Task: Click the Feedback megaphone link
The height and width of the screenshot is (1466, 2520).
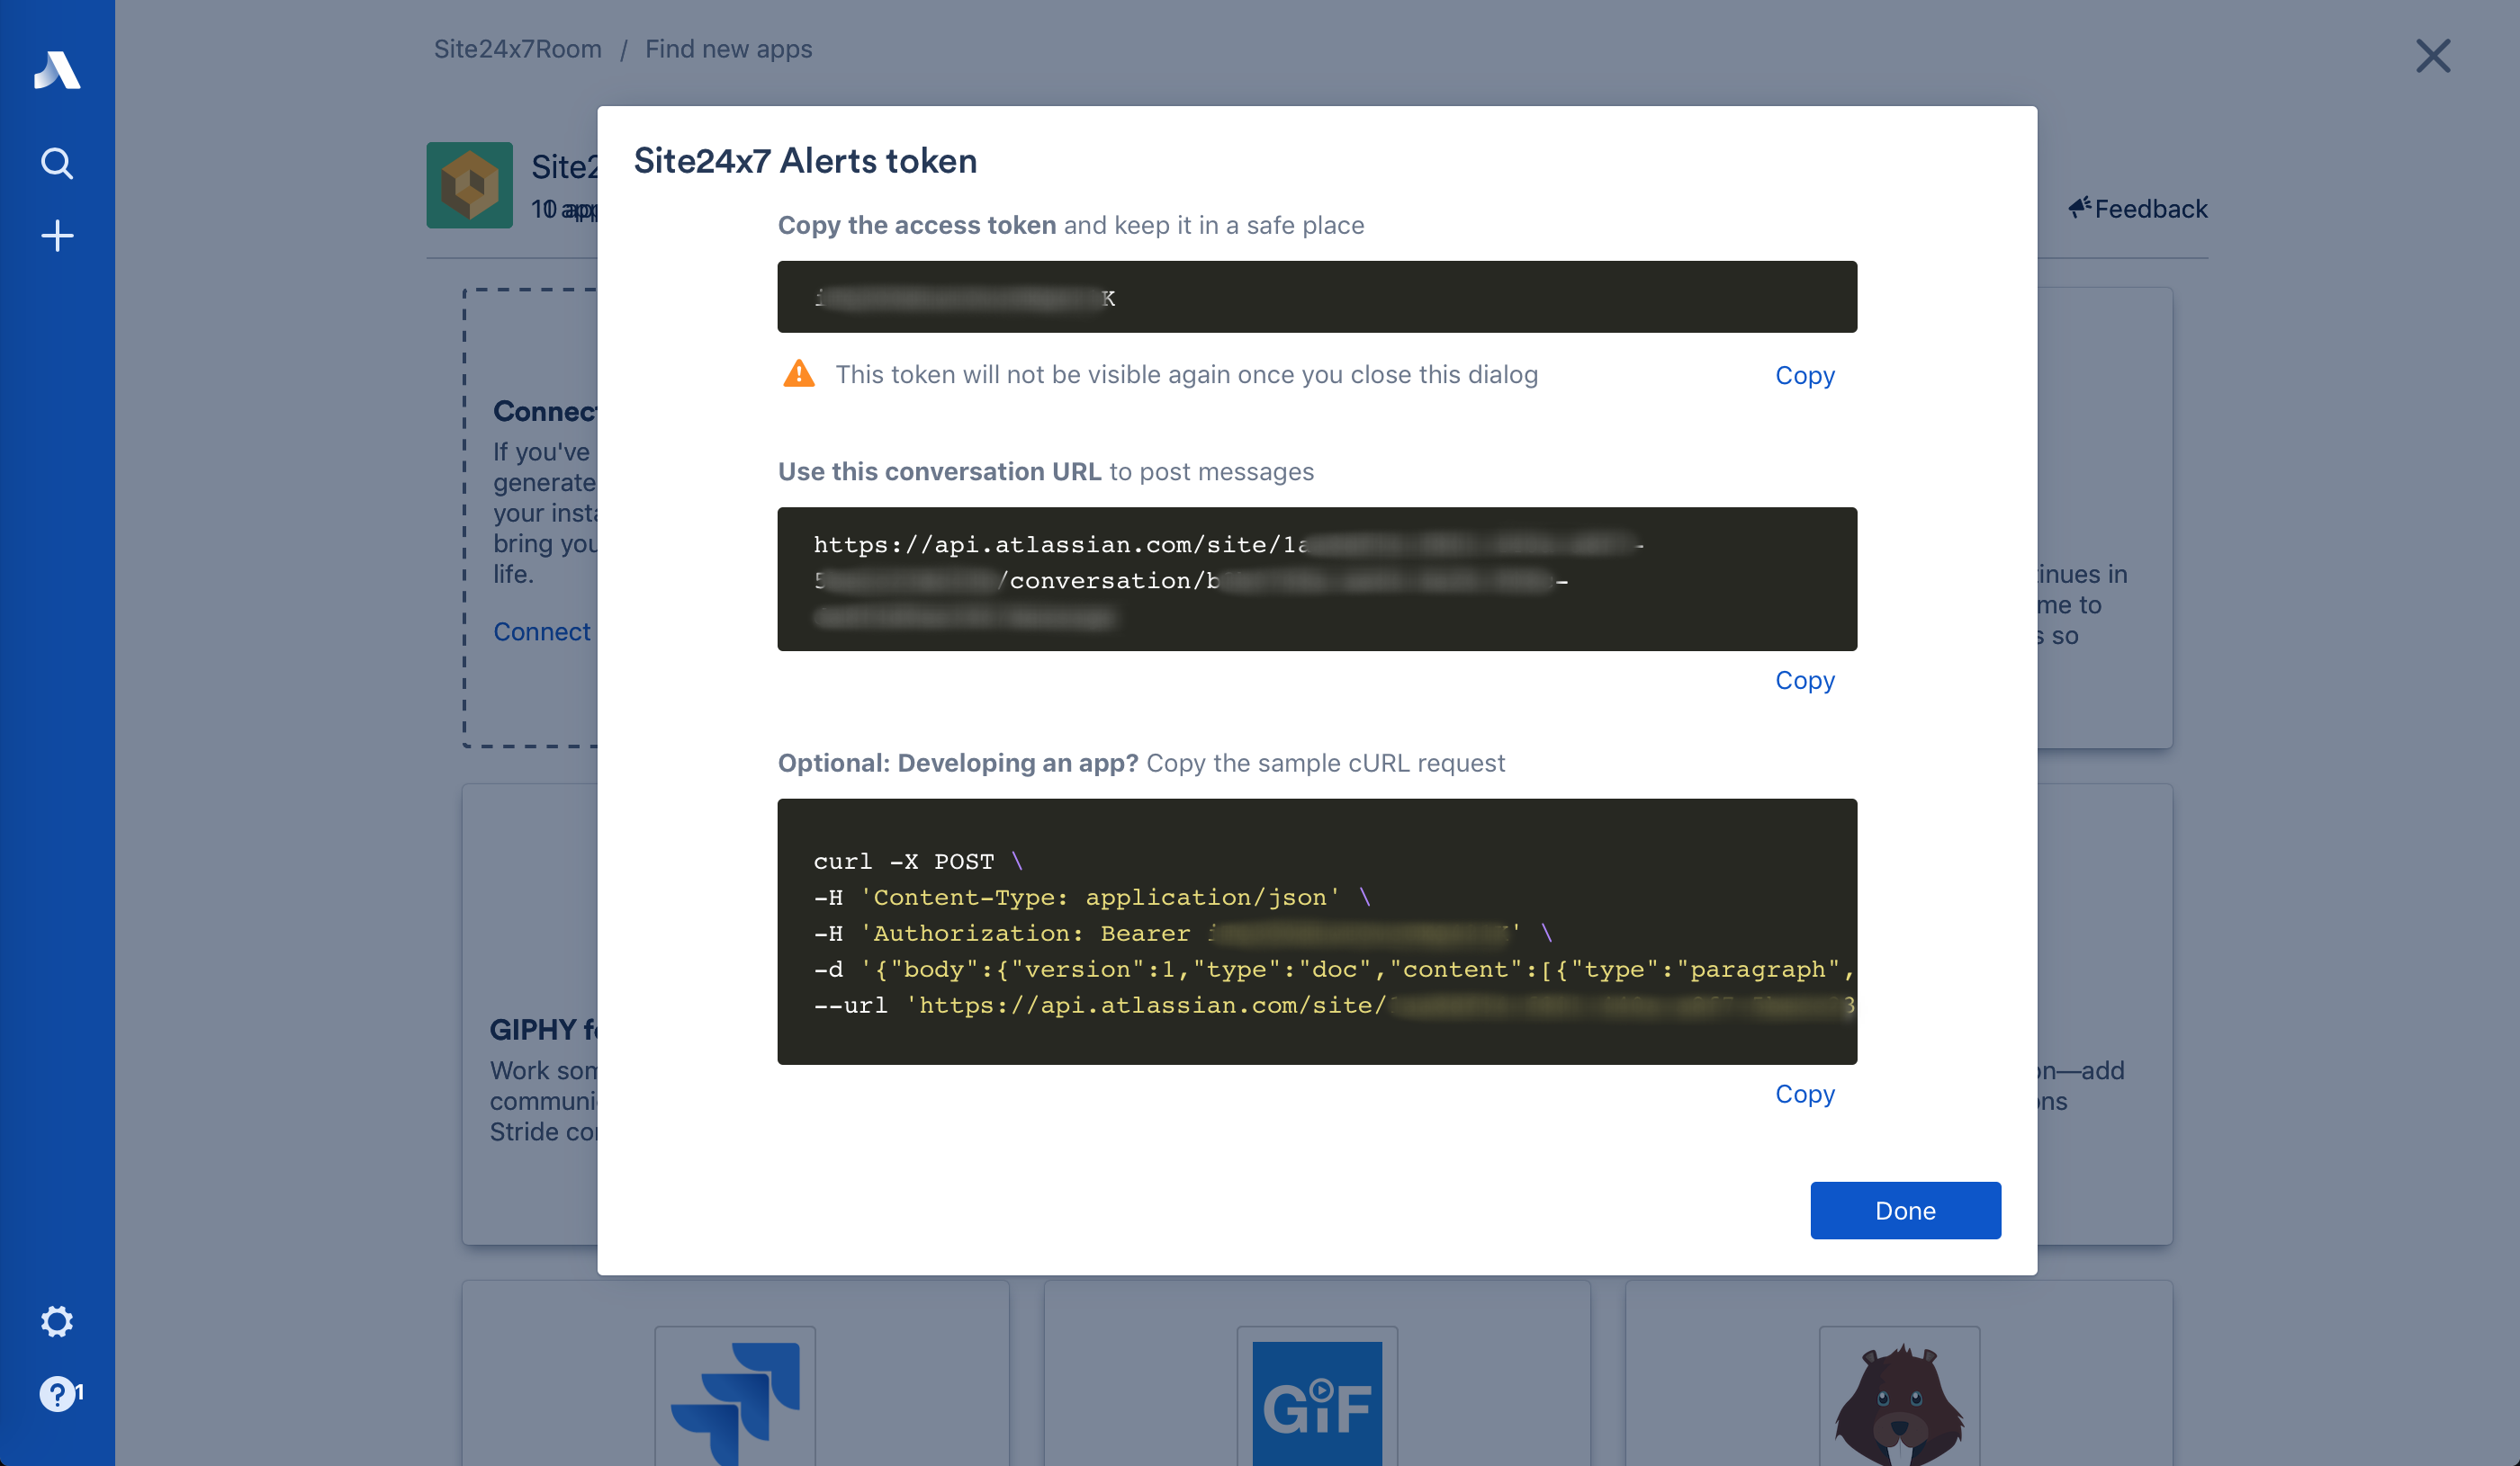Action: (2138, 208)
